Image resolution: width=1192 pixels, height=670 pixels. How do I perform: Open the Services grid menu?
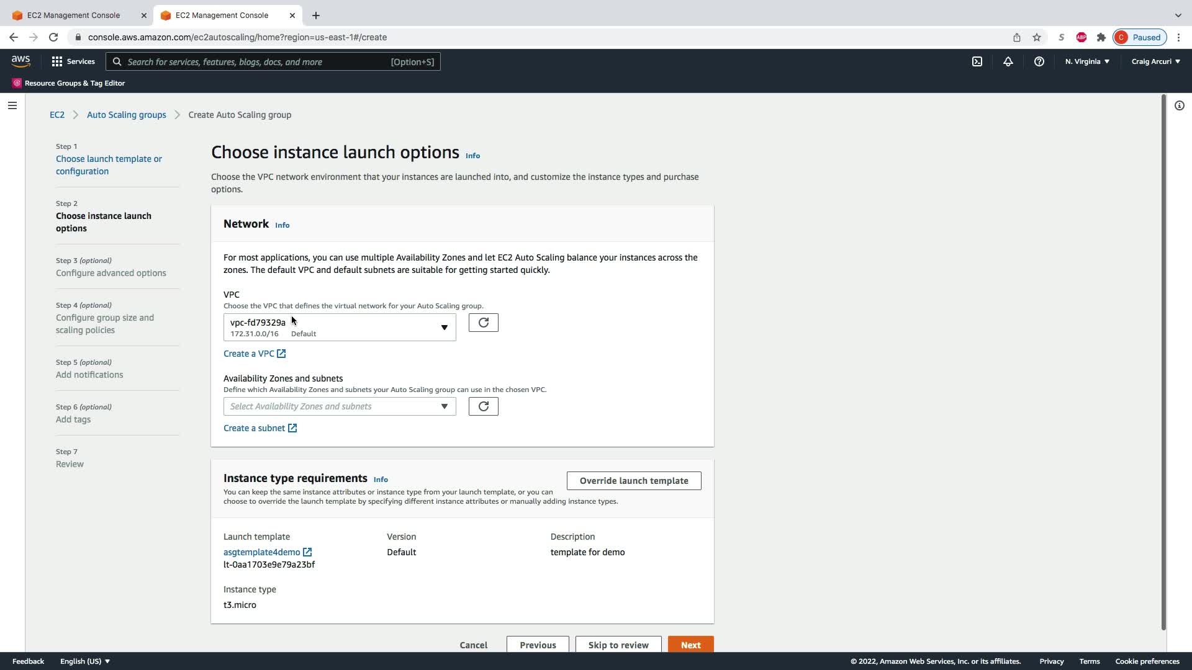click(x=73, y=61)
